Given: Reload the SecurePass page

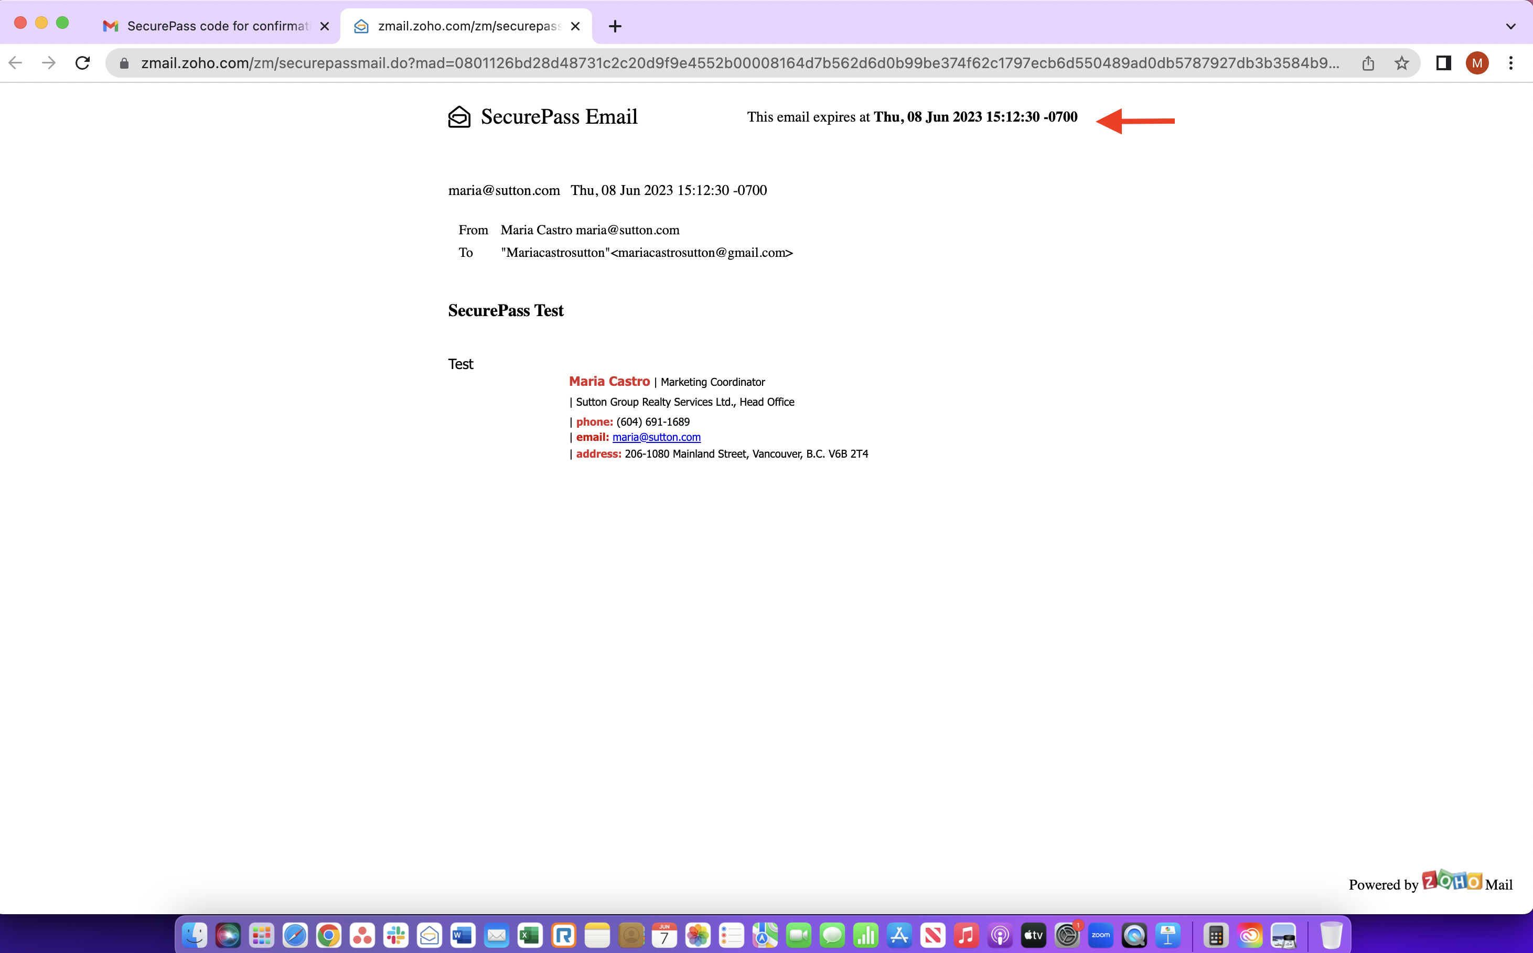Looking at the screenshot, I should coord(83,63).
